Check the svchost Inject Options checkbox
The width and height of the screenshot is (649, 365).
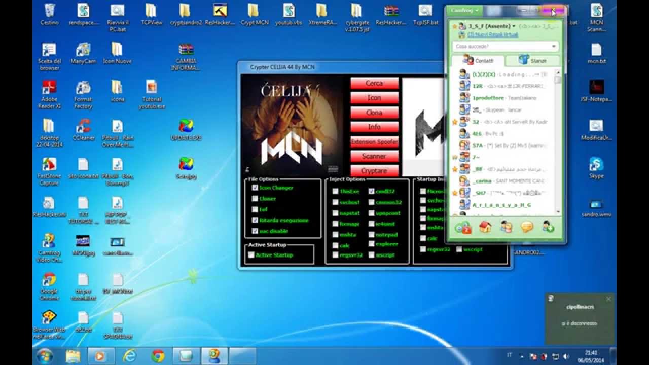coord(335,202)
